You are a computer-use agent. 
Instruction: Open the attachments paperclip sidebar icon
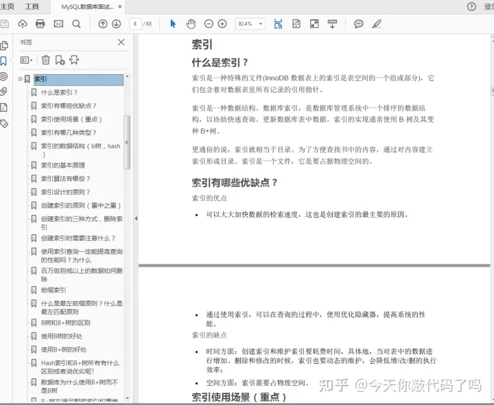(x=3, y=92)
